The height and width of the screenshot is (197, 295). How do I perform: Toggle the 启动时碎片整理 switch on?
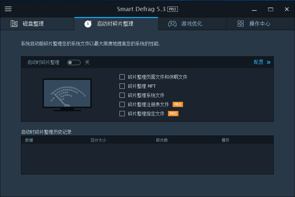(x=74, y=63)
